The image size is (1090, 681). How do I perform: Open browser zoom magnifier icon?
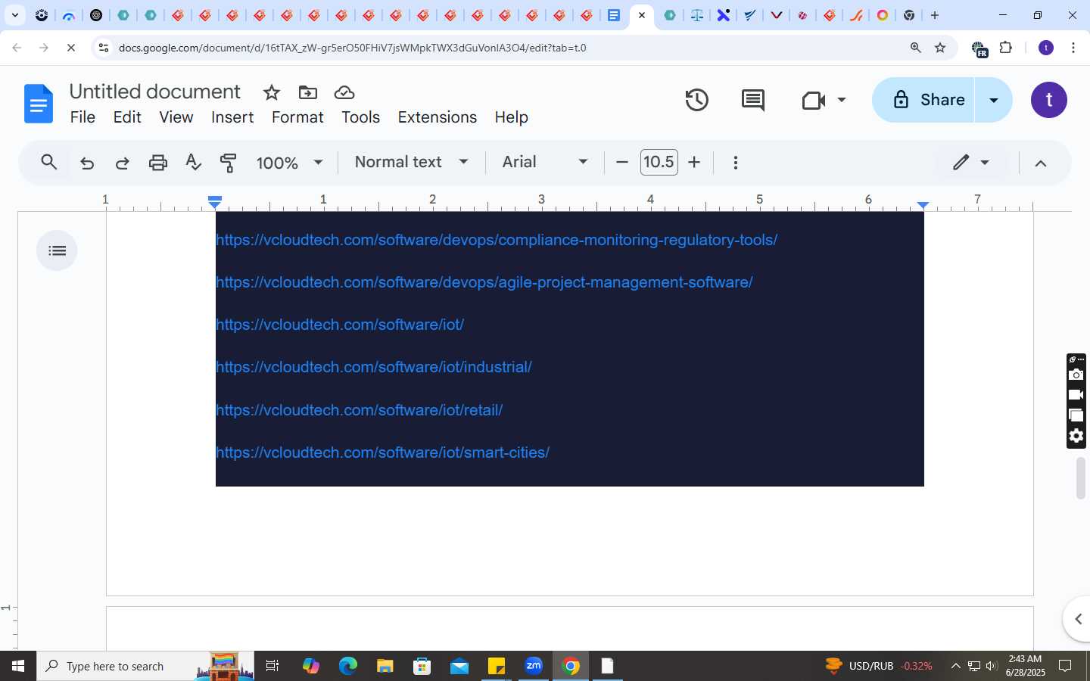pos(915,48)
